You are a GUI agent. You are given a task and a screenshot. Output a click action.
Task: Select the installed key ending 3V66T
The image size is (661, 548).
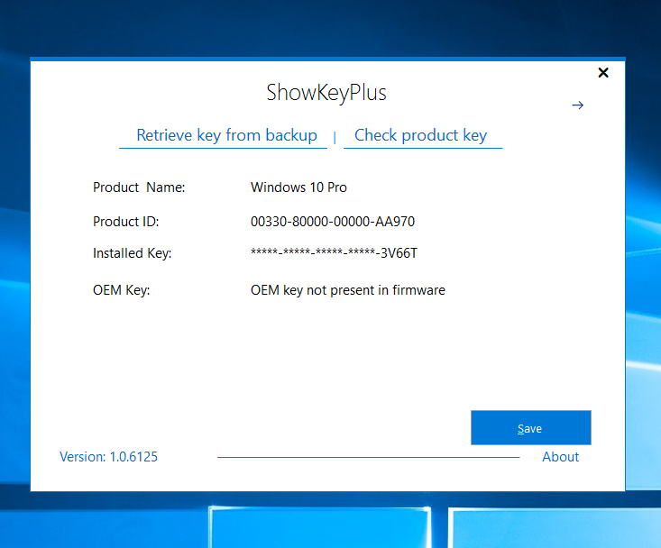pyautogui.click(x=334, y=252)
